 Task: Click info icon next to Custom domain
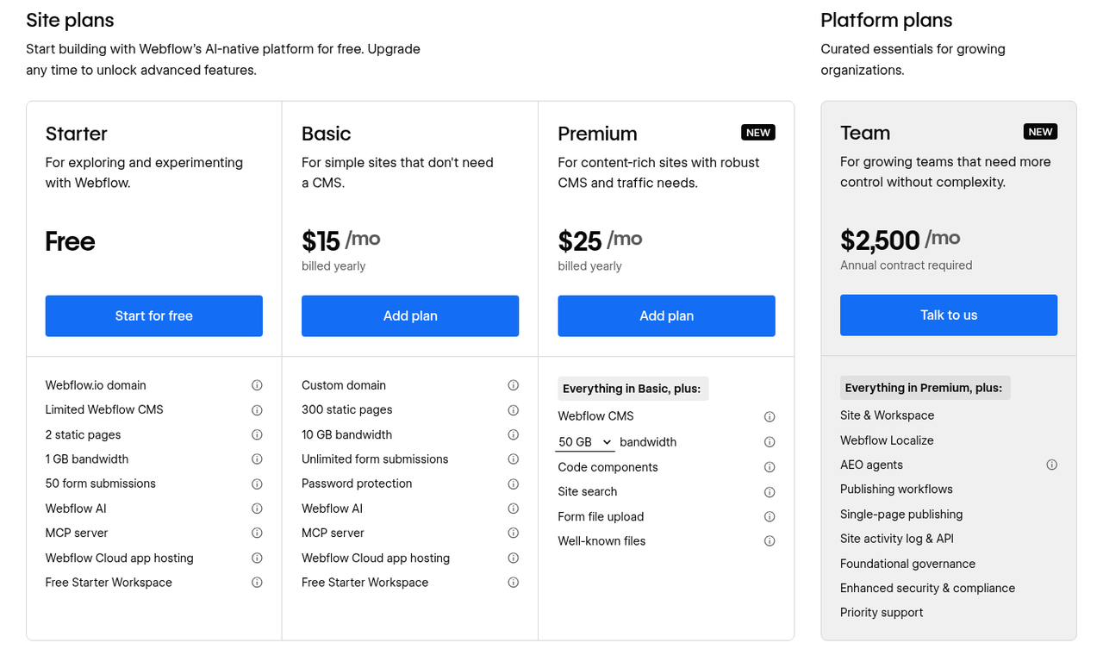tap(514, 385)
